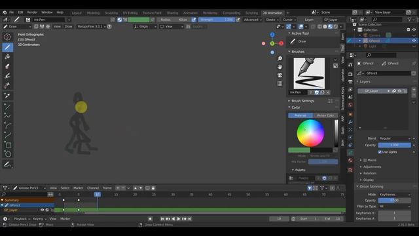Toggle Collection visibility eye in outliner
This screenshot has height=236, width=419.
click(x=414, y=29)
